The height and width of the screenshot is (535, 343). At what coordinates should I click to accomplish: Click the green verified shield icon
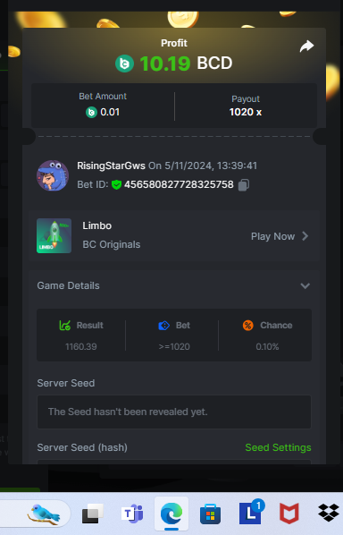tap(116, 185)
